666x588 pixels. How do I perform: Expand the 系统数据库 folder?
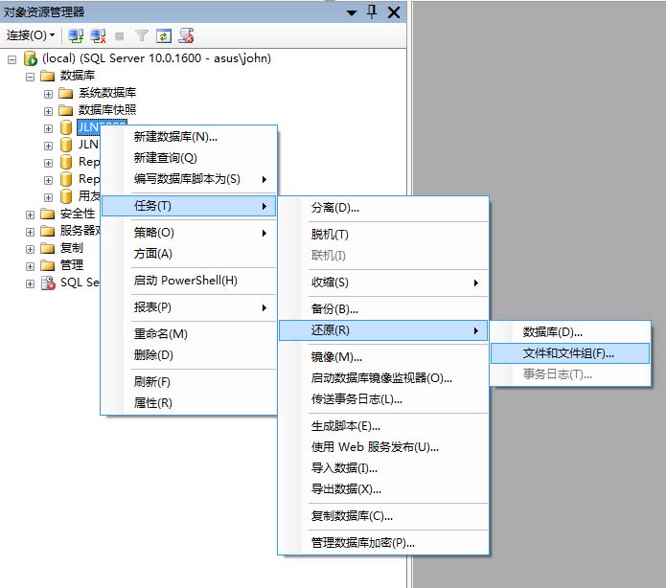[x=48, y=93]
